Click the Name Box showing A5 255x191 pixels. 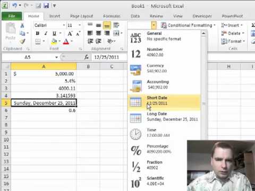tap(28, 57)
